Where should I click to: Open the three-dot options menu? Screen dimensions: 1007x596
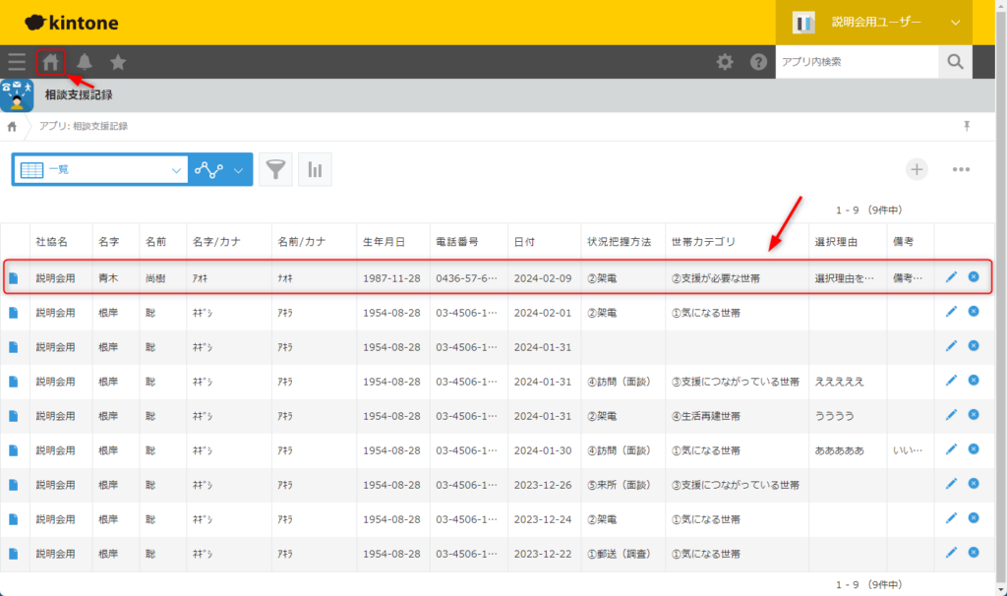point(961,169)
